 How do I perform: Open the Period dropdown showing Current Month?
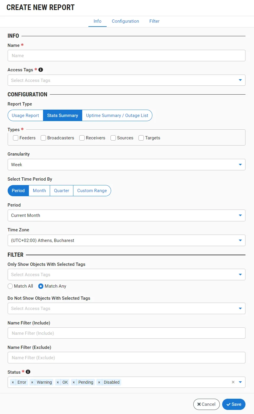click(x=126, y=215)
